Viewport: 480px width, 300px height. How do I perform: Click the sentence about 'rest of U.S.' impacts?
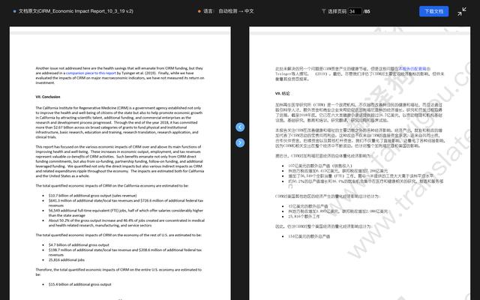click(118, 235)
